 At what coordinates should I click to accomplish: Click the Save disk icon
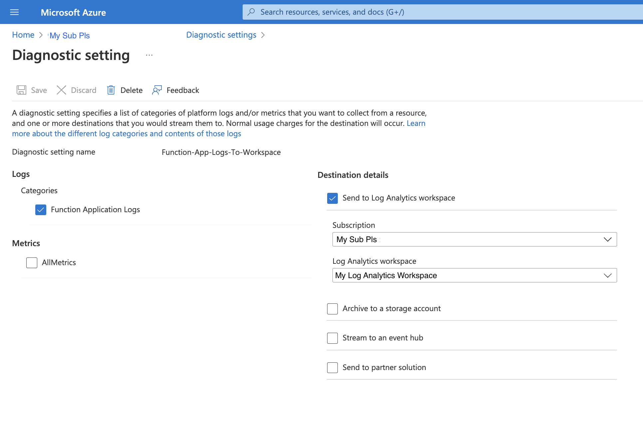[21, 90]
